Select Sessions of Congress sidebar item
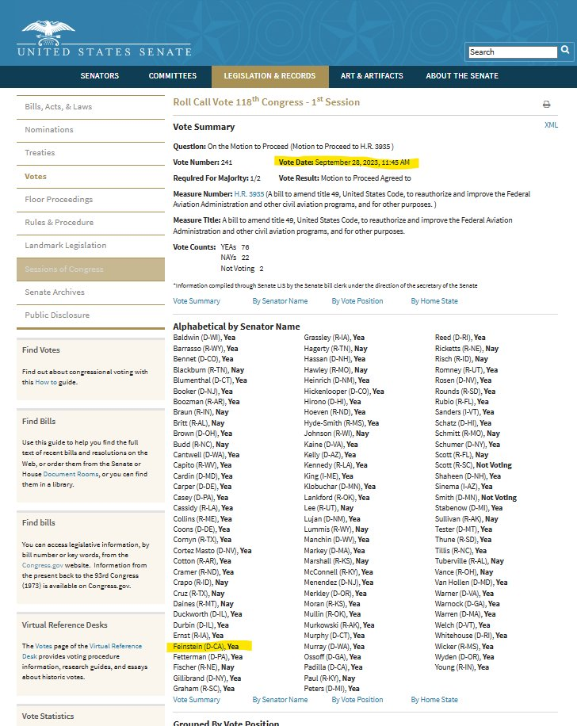The height and width of the screenshot is (726, 577). click(91, 269)
